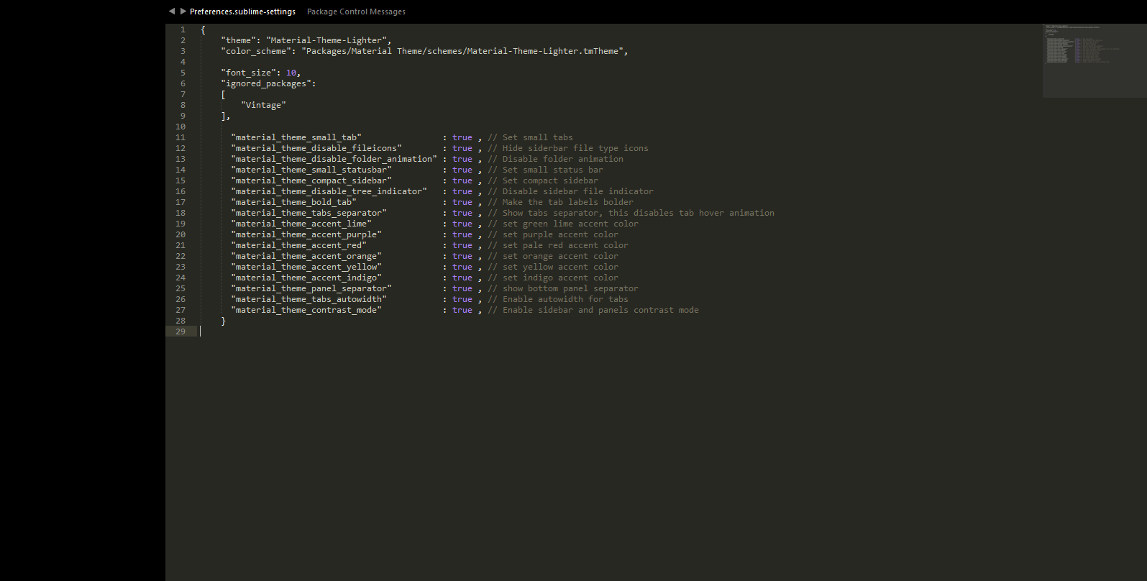Click "material_theme_accent_lime" setting
The image size is (1147, 581).
tap(301, 224)
